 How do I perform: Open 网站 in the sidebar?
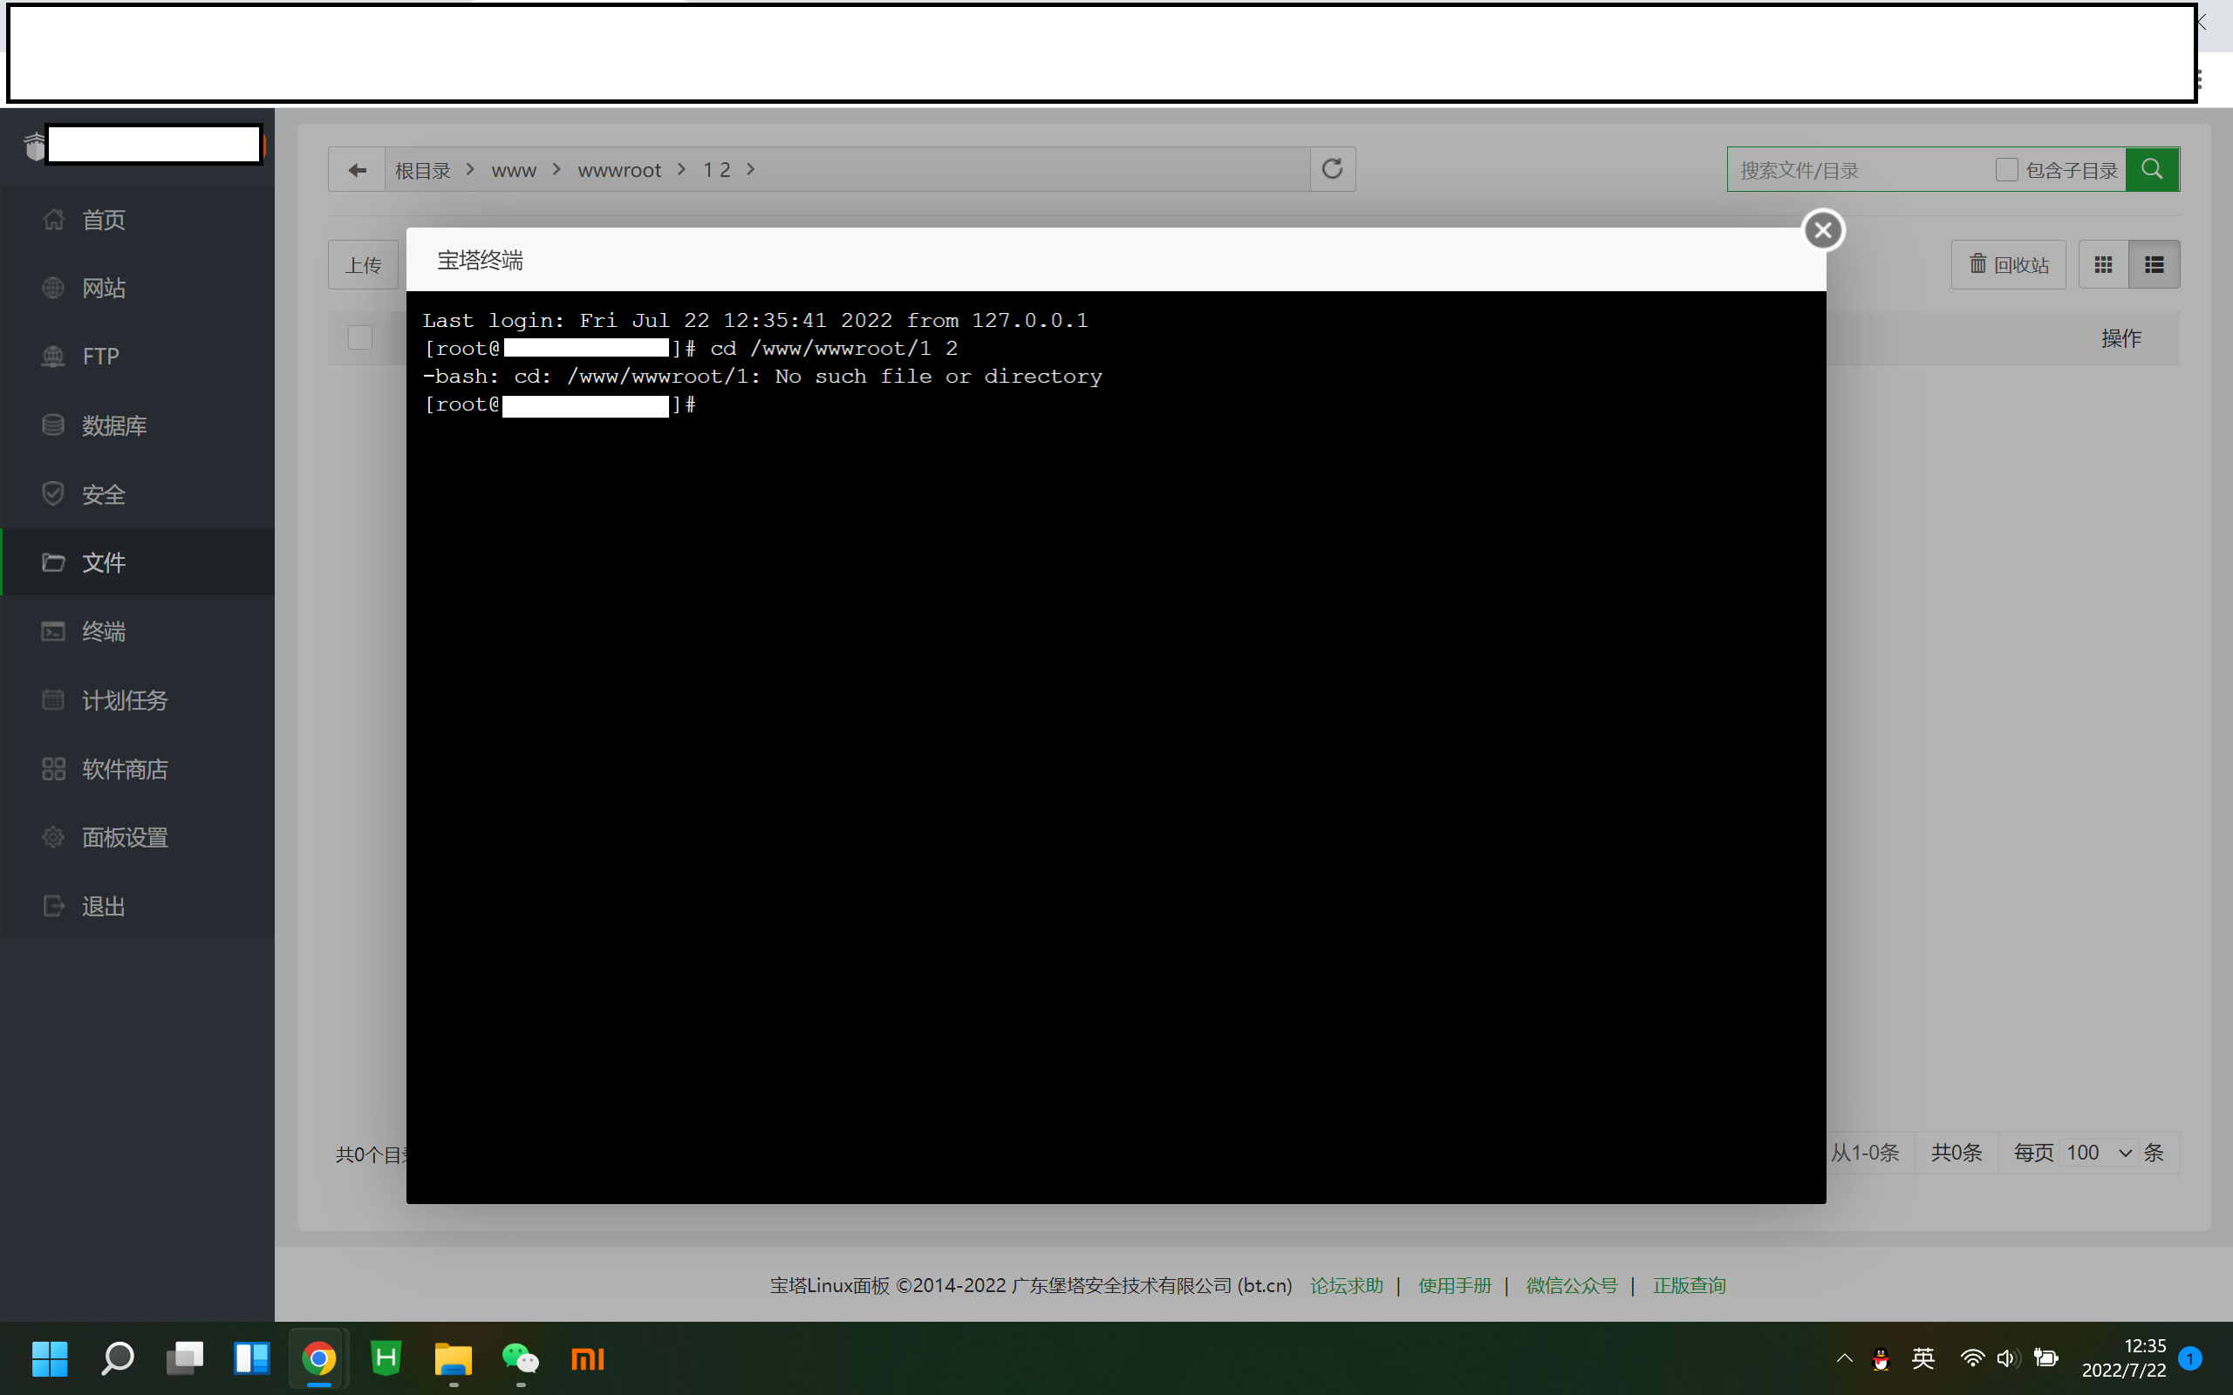pos(138,288)
